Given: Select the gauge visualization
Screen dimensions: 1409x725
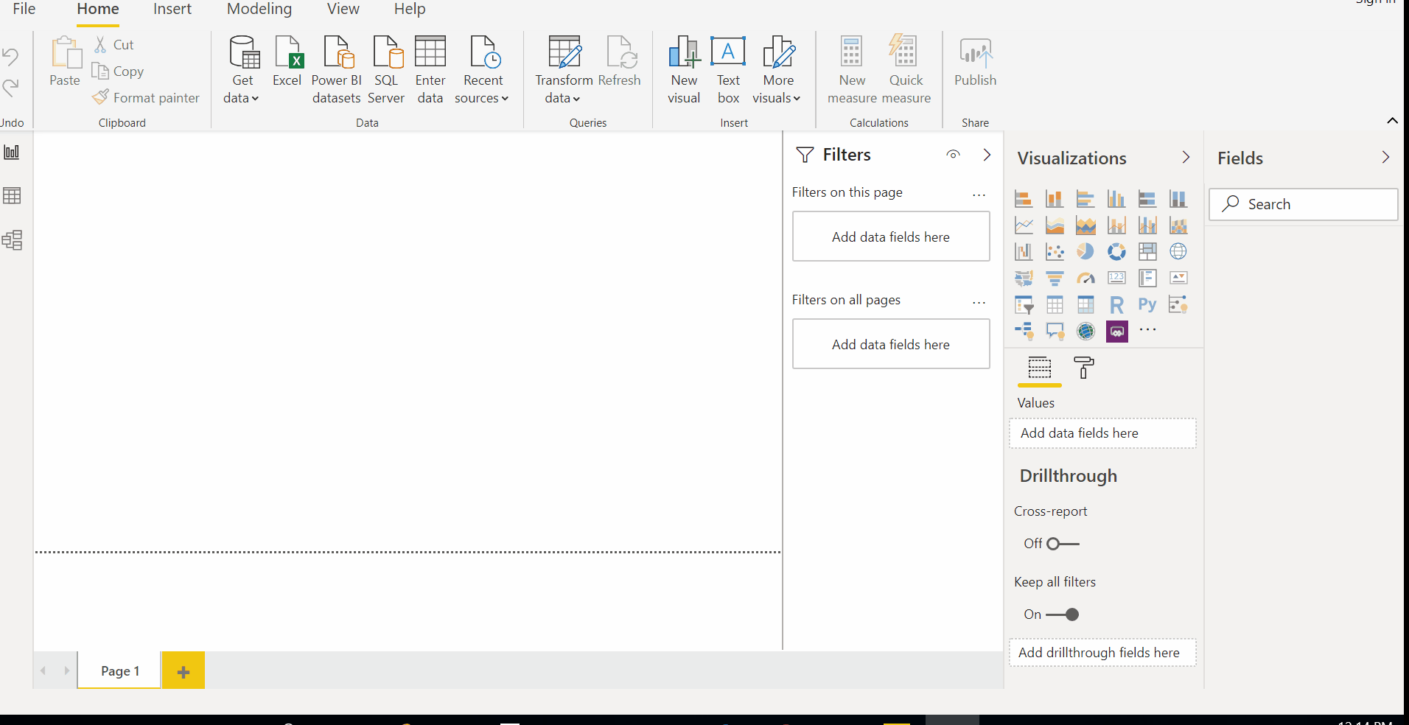Looking at the screenshot, I should [1085, 278].
